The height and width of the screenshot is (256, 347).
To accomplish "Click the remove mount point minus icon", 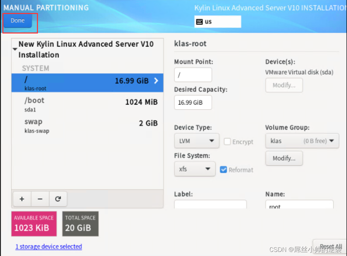I will pyautogui.click(x=40, y=199).
